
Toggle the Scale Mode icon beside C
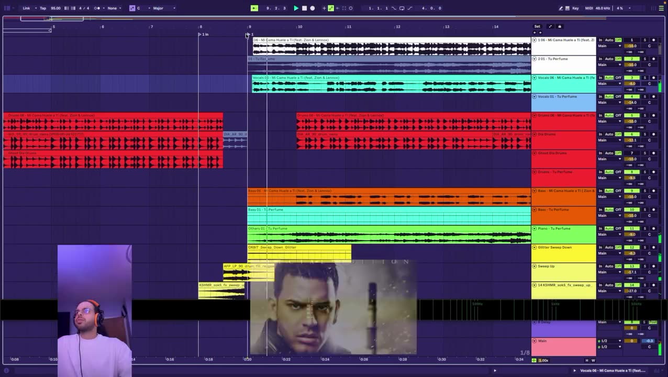132,8
